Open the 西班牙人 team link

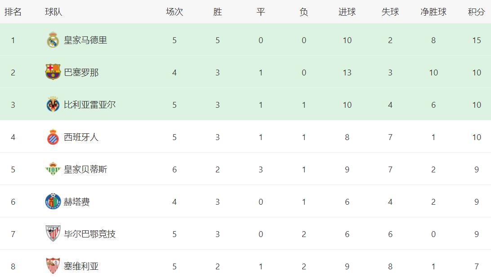click(x=81, y=137)
